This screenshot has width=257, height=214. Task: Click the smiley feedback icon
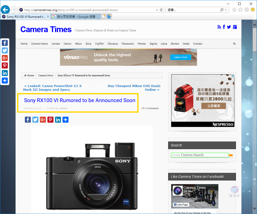click(253, 10)
